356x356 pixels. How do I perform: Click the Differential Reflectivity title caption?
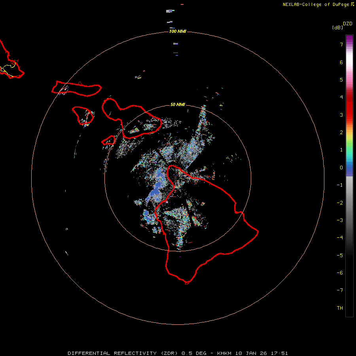tap(178, 353)
